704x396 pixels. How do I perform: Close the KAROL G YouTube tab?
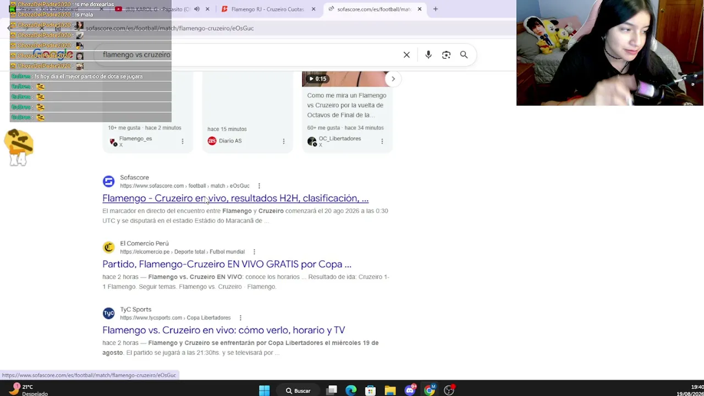(x=207, y=9)
